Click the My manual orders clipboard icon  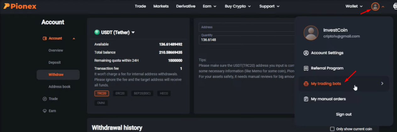click(x=306, y=99)
